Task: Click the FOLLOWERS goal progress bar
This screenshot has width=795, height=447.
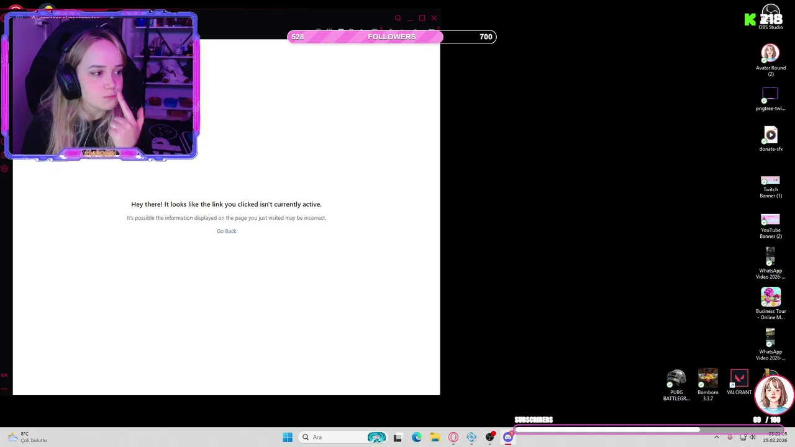Action: [392, 37]
